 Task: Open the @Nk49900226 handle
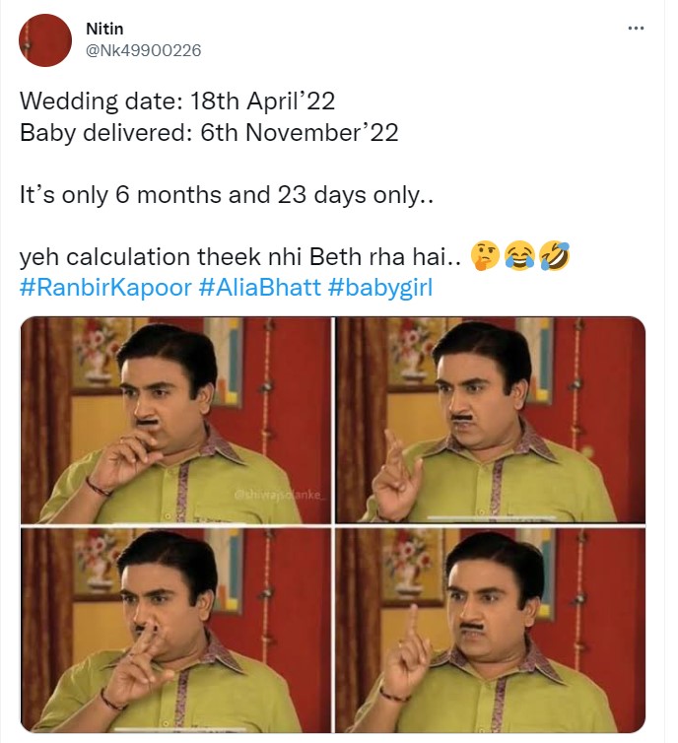[144, 50]
